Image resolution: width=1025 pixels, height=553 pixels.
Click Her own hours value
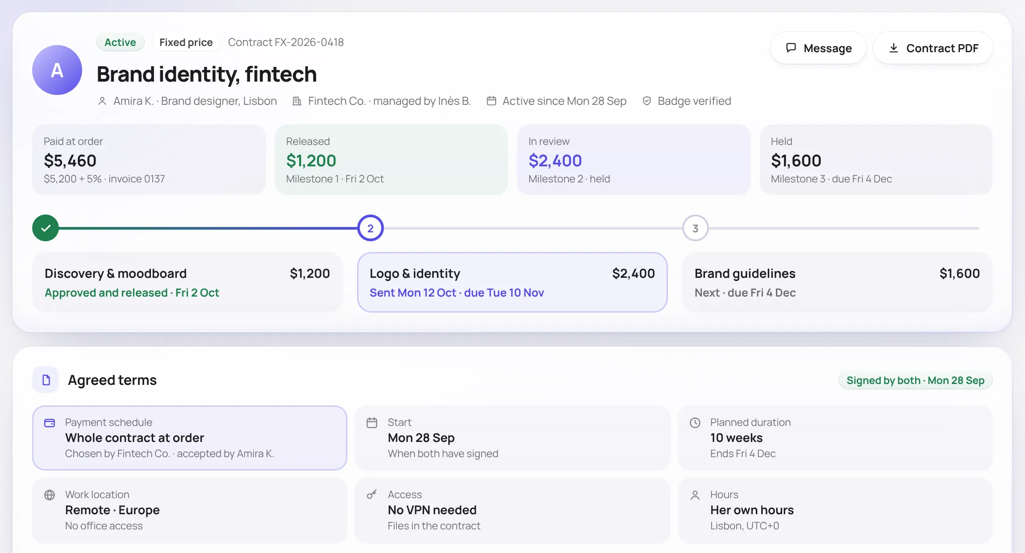(752, 510)
